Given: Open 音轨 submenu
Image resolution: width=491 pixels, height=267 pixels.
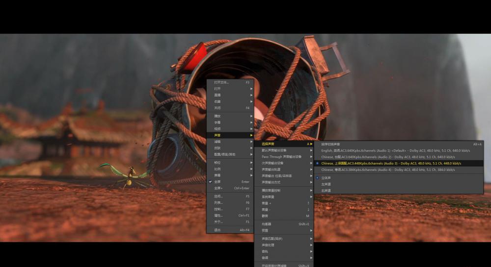Looking at the screenshot, I should tap(284, 251).
